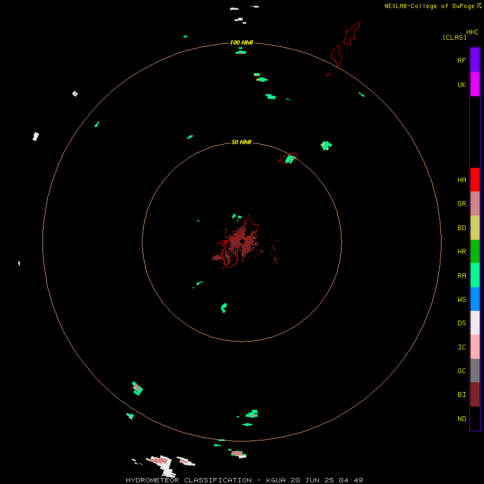The width and height of the screenshot is (484, 484).
Task: Click the HA legend label
Action: (x=461, y=180)
